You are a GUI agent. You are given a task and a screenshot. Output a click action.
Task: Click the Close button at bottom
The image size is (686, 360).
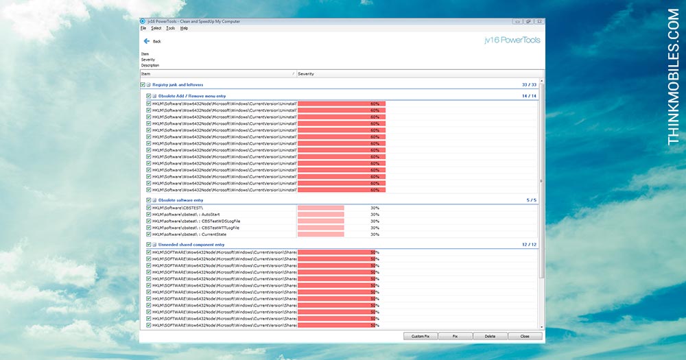tap(525, 337)
